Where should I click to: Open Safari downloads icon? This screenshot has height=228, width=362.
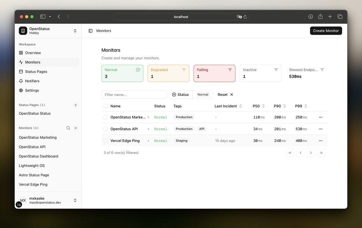point(310,17)
